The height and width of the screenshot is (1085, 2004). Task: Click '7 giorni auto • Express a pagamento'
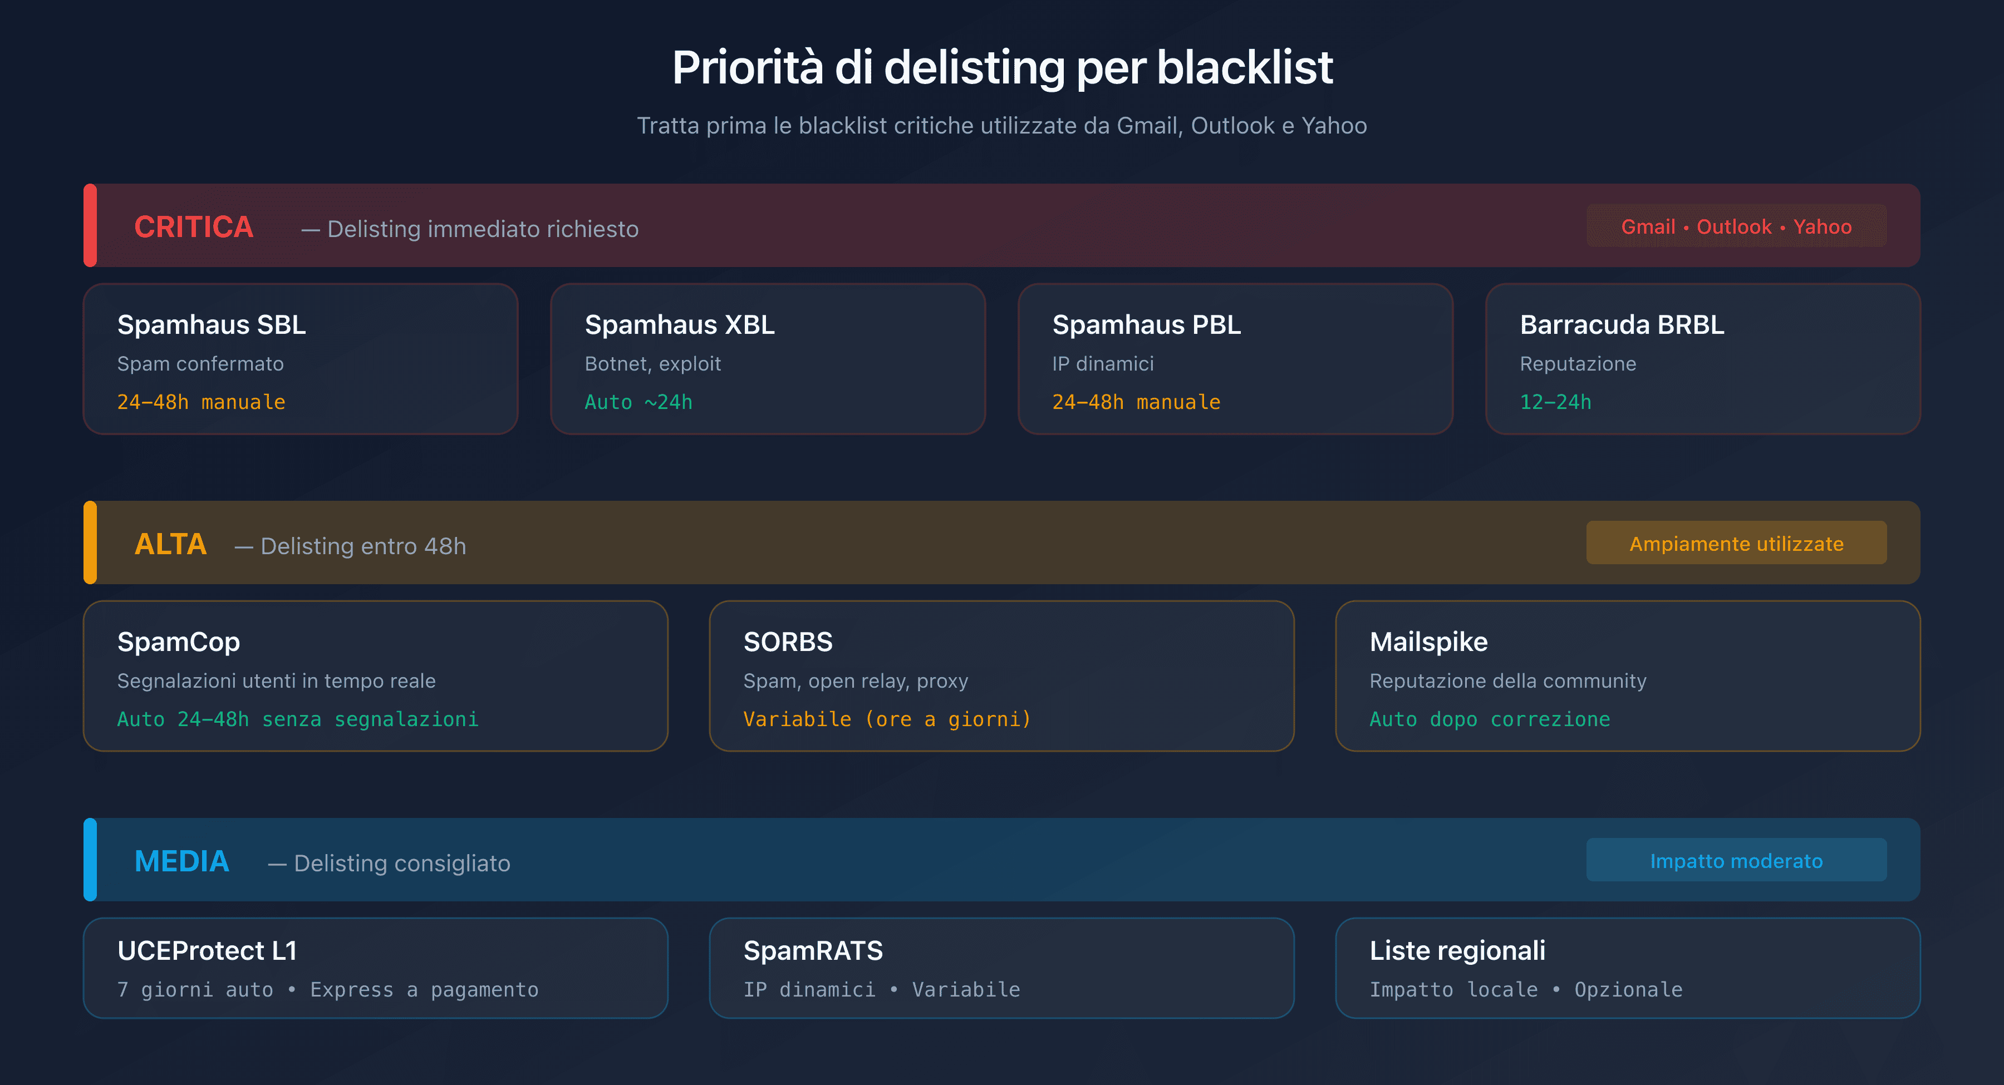coord(327,989)
